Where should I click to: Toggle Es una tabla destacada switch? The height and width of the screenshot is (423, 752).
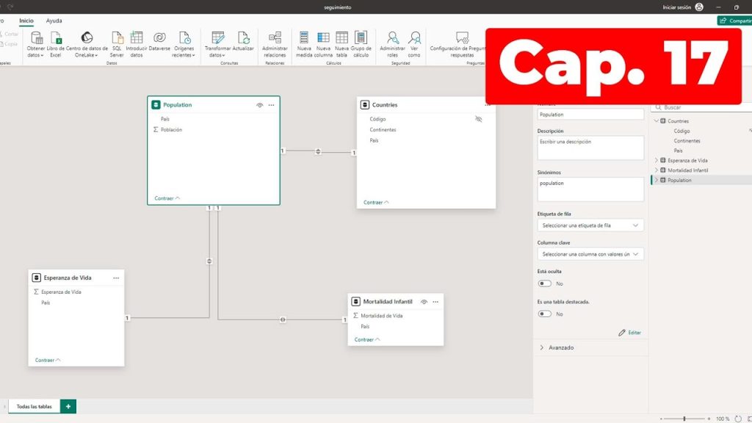tap(545, 314)
